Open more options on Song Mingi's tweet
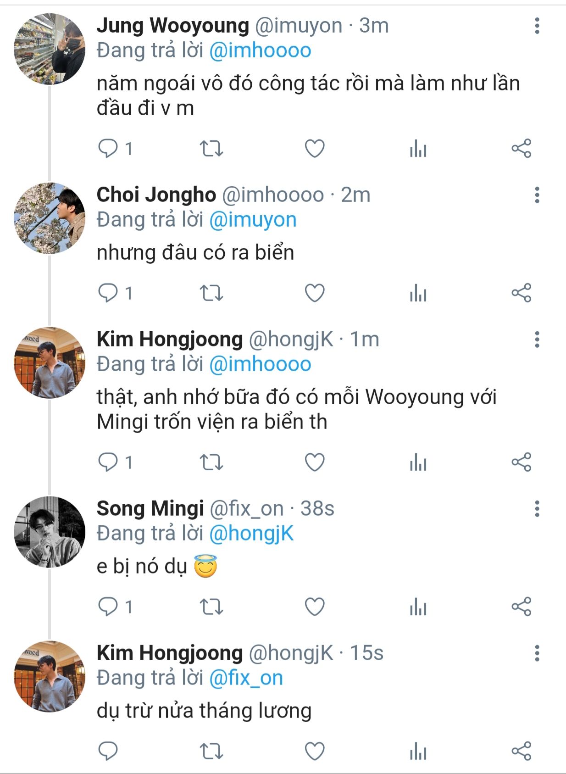 pyautogui.click(x=537, y=509)
